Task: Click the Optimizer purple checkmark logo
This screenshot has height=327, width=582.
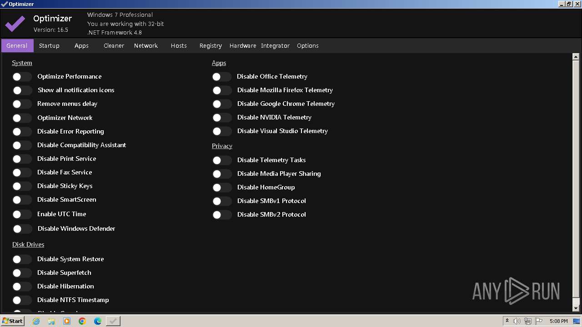Action: pos(15,24)
